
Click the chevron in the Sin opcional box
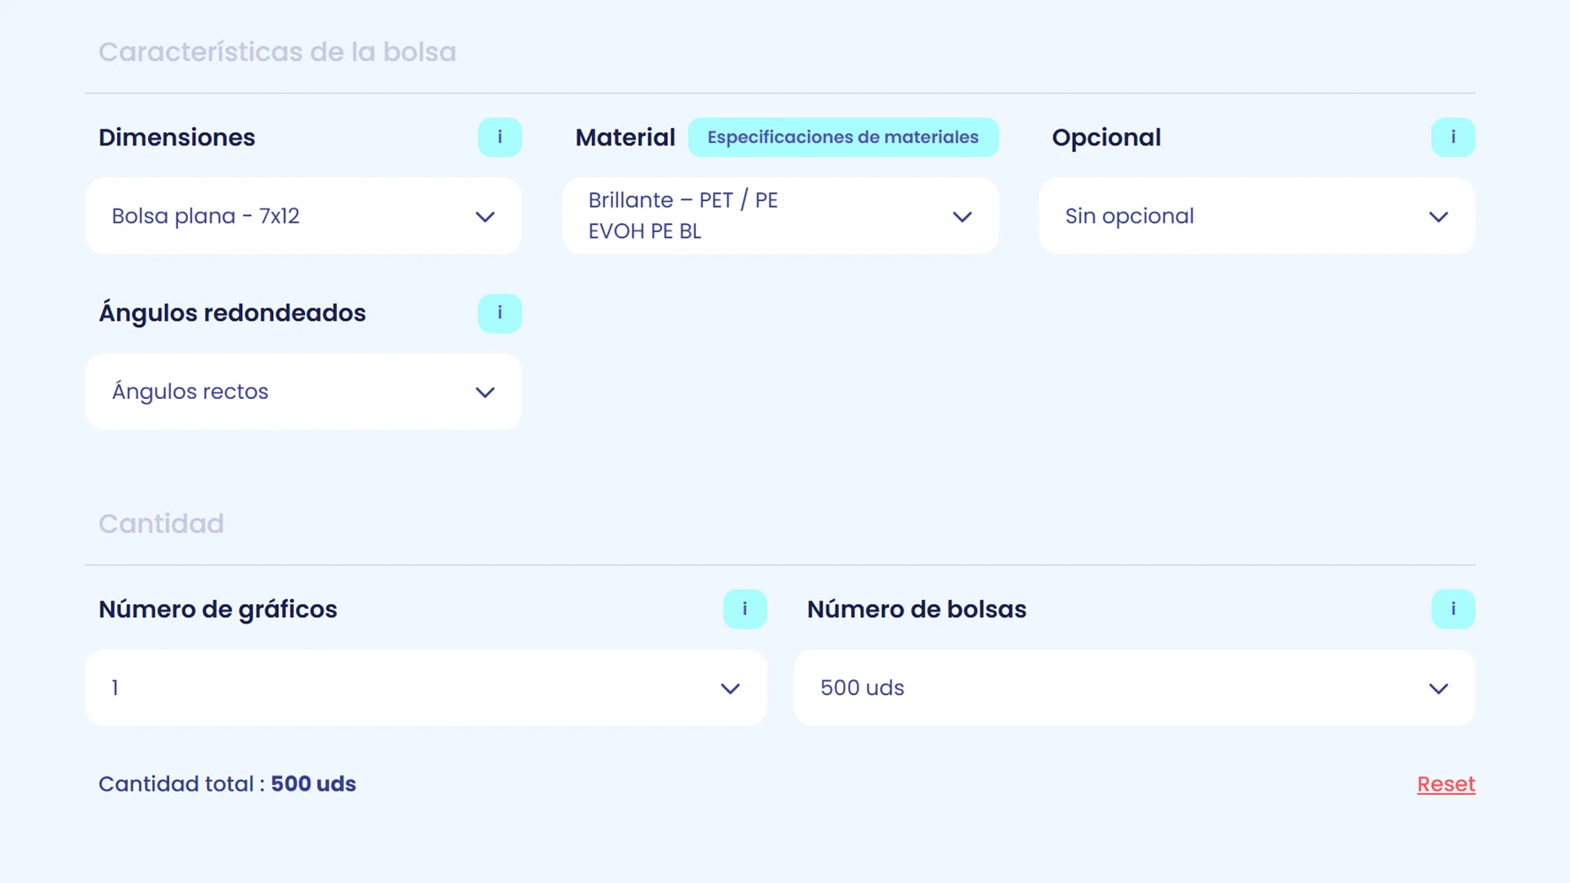[x=1438, y=217]
